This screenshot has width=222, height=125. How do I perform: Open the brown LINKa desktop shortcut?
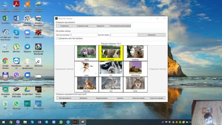tap(38, 92)
